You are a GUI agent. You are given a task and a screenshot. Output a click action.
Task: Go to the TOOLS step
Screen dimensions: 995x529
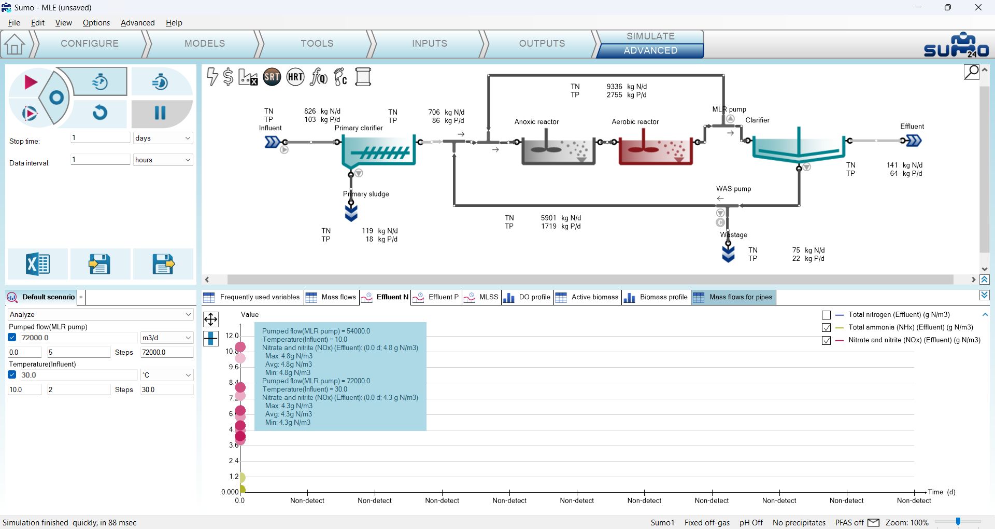317,44
